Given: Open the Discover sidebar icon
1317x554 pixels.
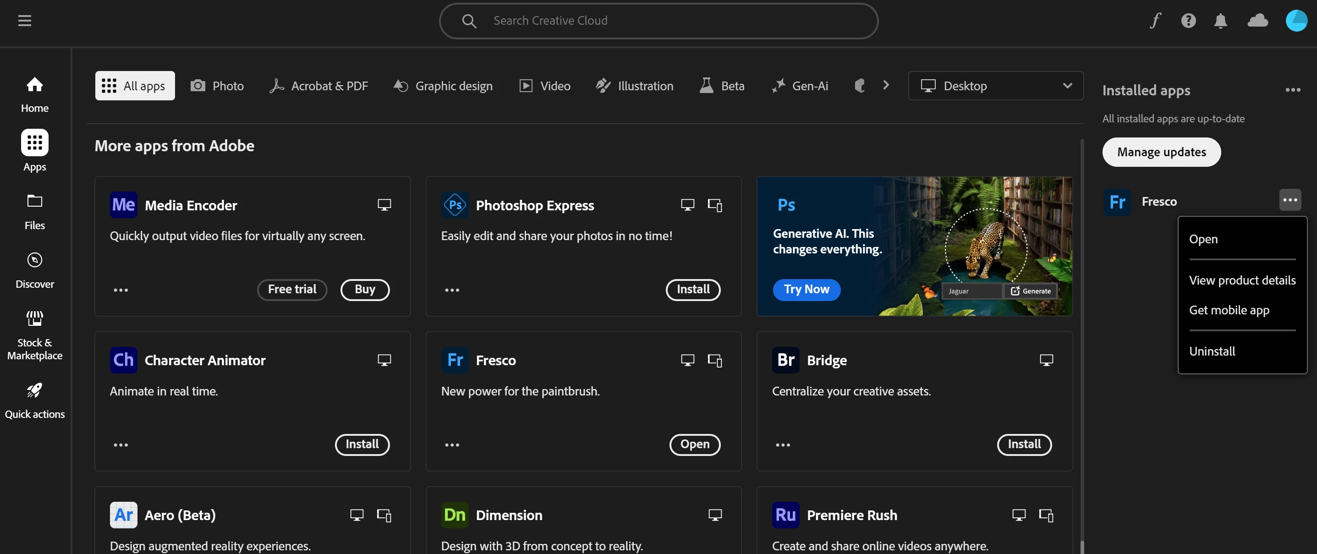Looking at the screenshot, I should coord(35,269).
